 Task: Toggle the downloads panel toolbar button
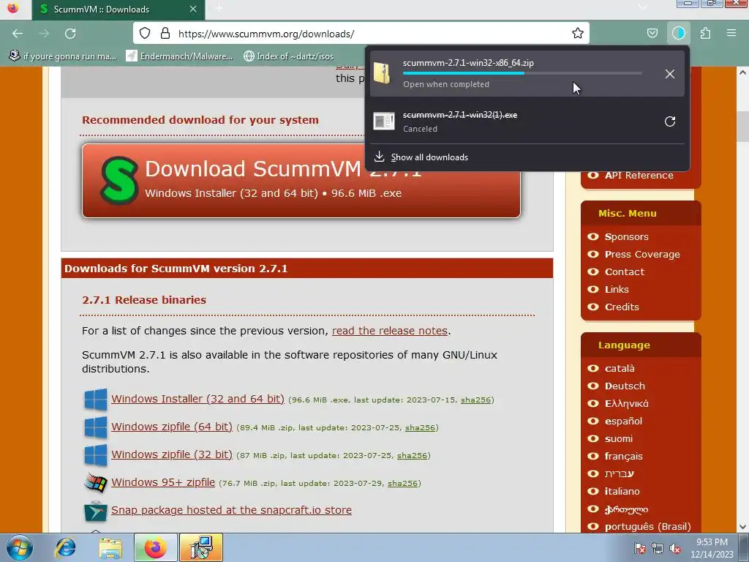point(678,34)
